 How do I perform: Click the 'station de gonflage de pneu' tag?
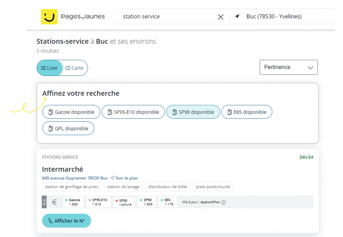72,187
